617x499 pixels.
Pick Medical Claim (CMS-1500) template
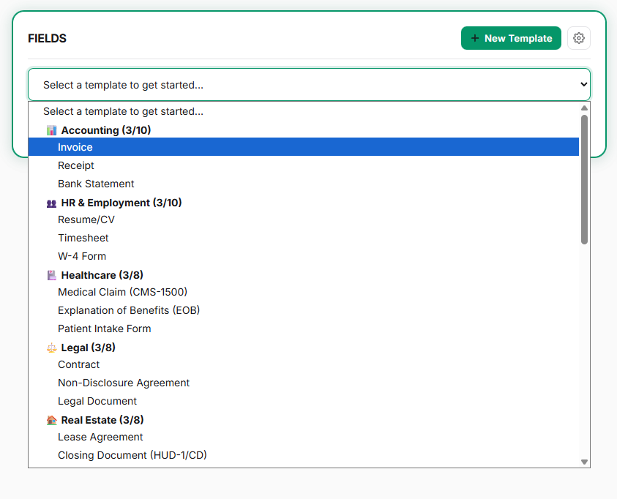pyautogui.click(x=122, y=292)
